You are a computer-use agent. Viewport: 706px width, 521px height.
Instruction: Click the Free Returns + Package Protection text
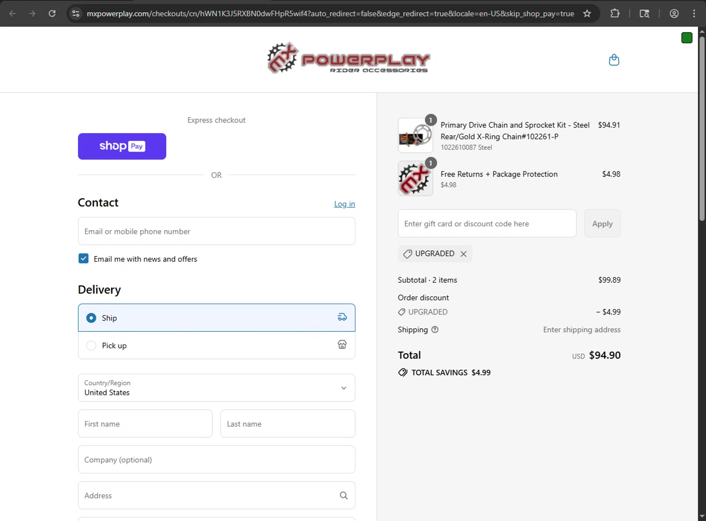point(499,174)
